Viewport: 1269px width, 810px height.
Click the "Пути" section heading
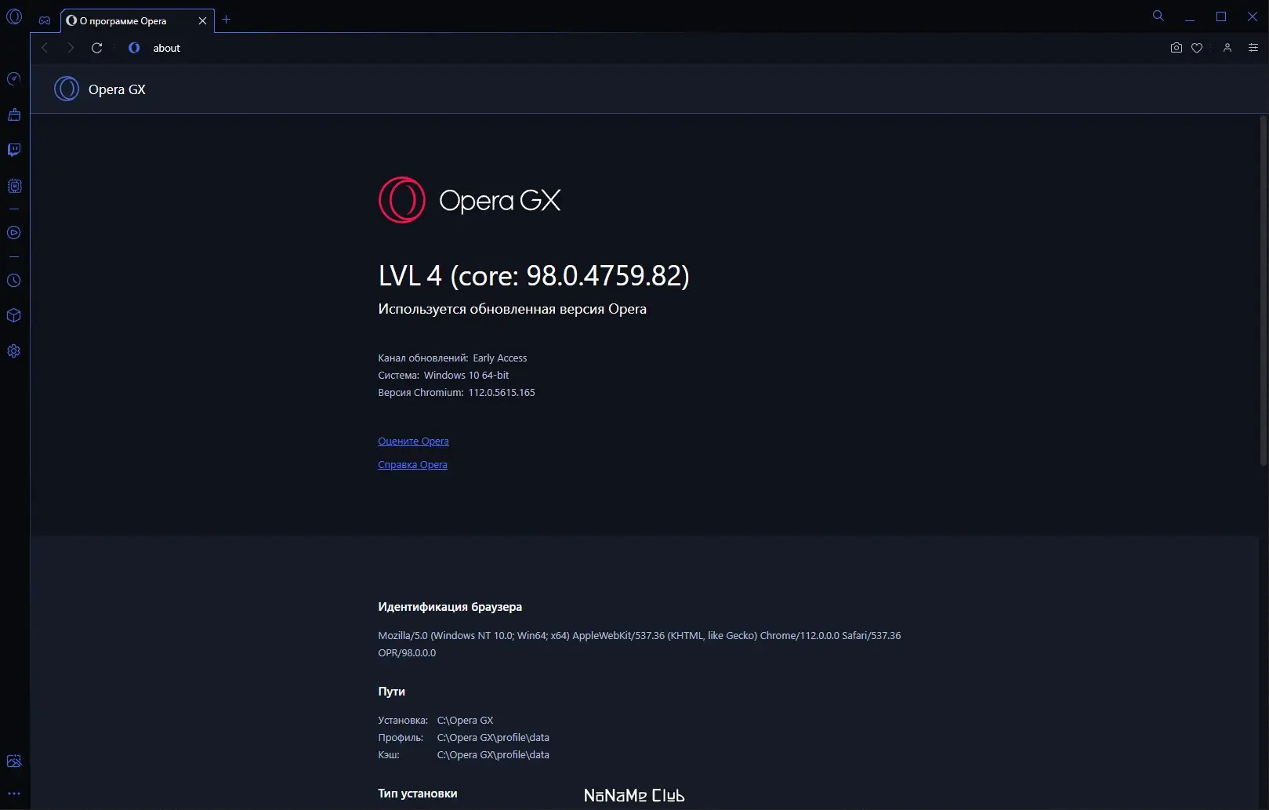[x=392, y=692]
